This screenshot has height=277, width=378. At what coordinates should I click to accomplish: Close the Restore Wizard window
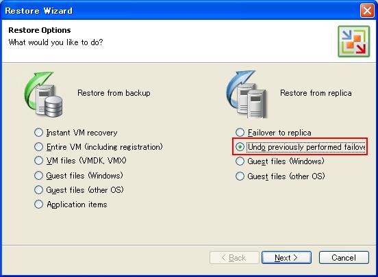367,10
